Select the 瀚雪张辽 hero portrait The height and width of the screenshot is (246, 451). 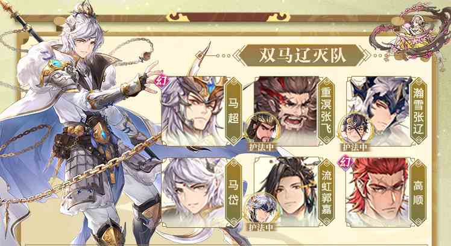(x=379, y=111)
